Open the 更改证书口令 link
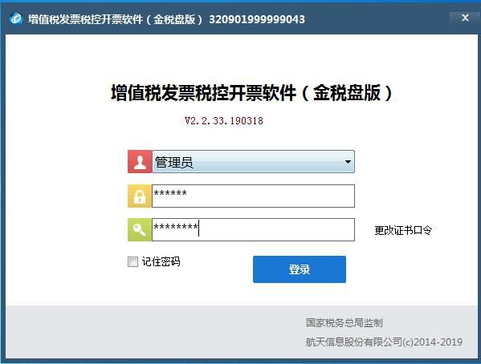This screenshot has width=481, height=364. pyautogui.click(x=403, y=230)
